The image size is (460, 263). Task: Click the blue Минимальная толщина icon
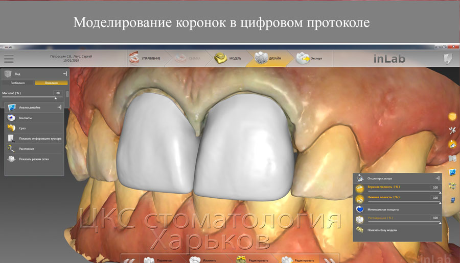click(360, 209)
